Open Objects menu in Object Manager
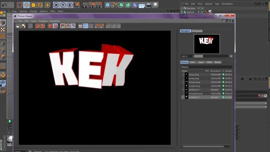Image resolution: width=270 pixels, height=152 pixels. pyautogui.click(x=208, y=4)
